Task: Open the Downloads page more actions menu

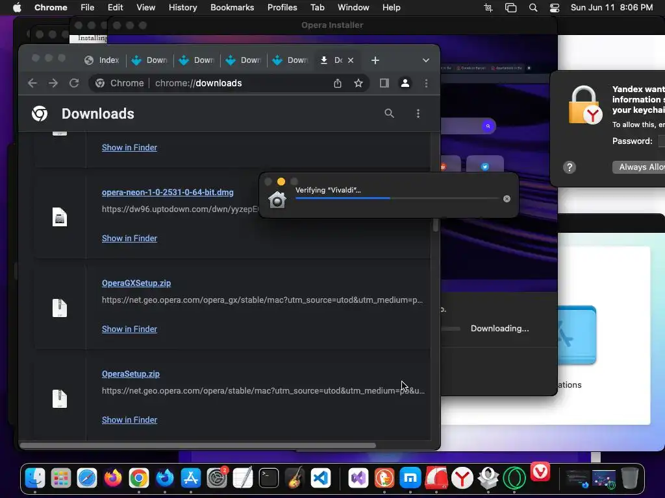Action: click(418, 113)
